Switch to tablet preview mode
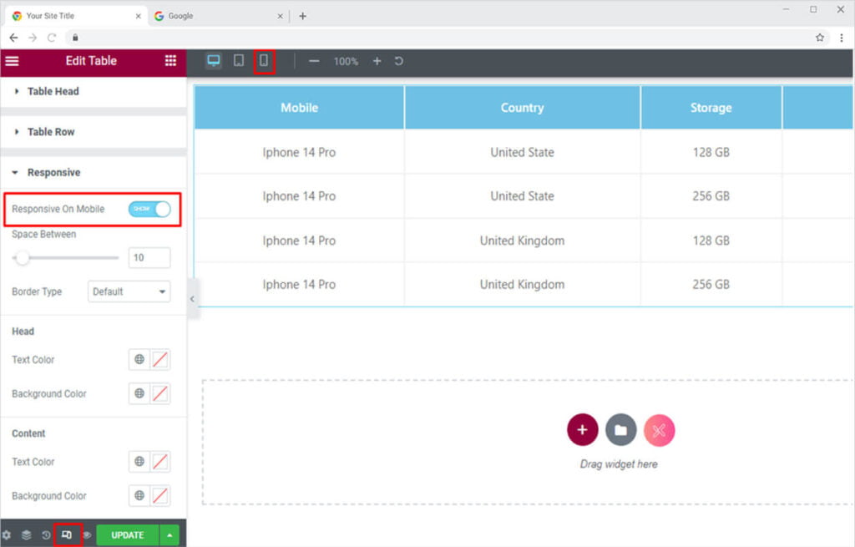 tap(239, 61)
